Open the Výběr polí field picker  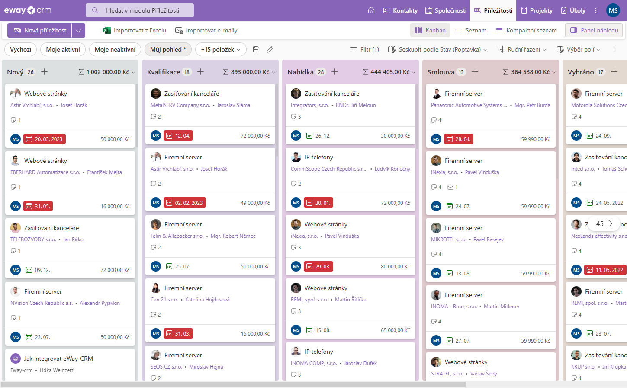579,49
